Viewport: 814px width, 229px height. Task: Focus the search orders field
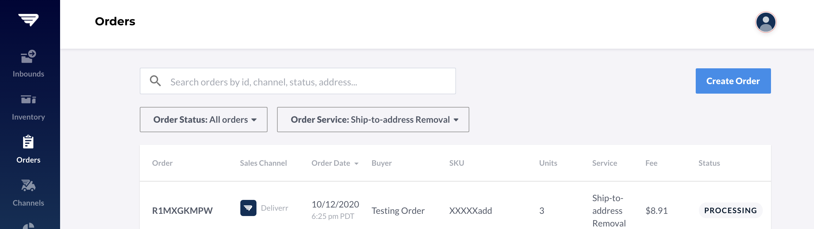[298, 81]
